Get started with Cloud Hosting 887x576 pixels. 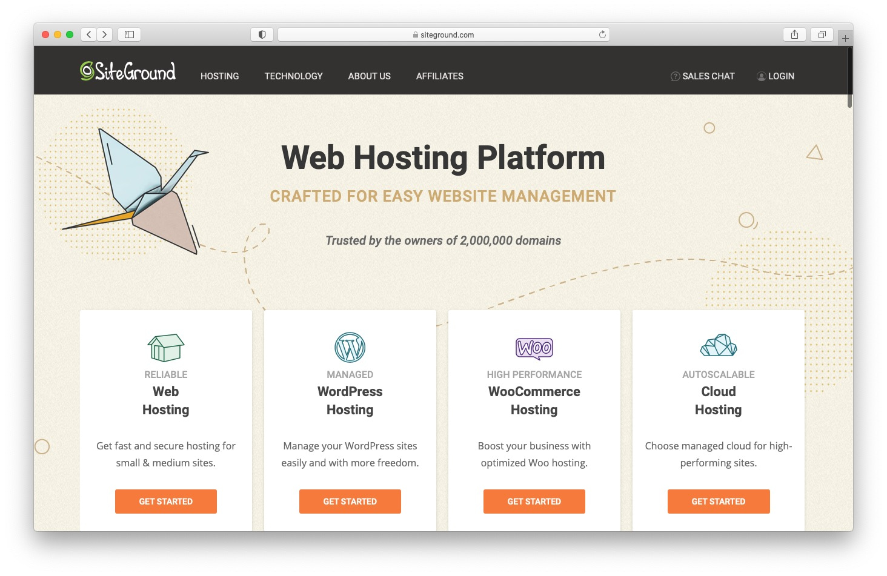(719, 502)
